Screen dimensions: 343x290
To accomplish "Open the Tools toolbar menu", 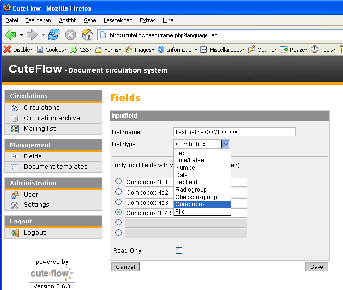I will [323, 50].
